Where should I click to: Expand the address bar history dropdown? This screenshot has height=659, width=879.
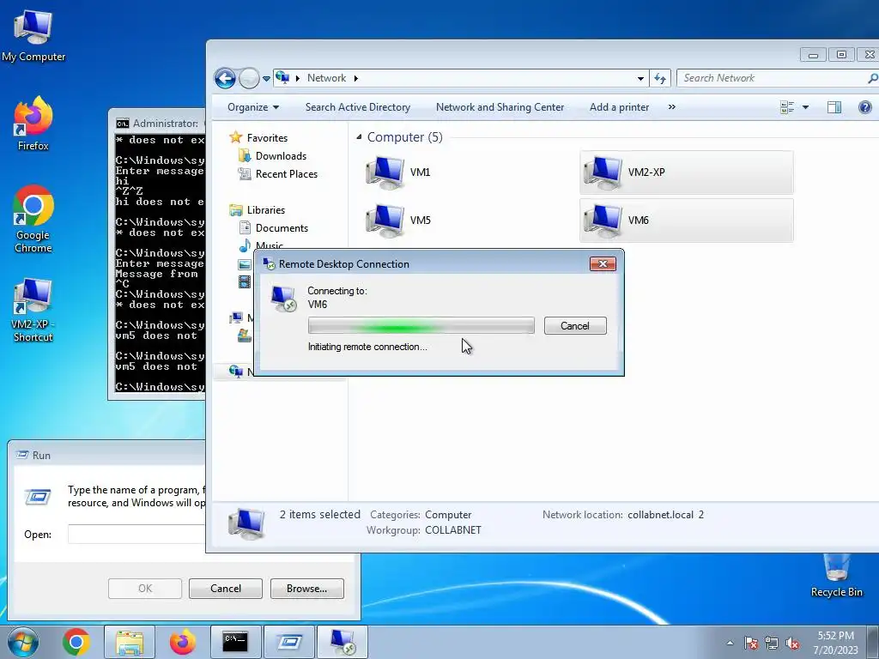coord(640,79)
